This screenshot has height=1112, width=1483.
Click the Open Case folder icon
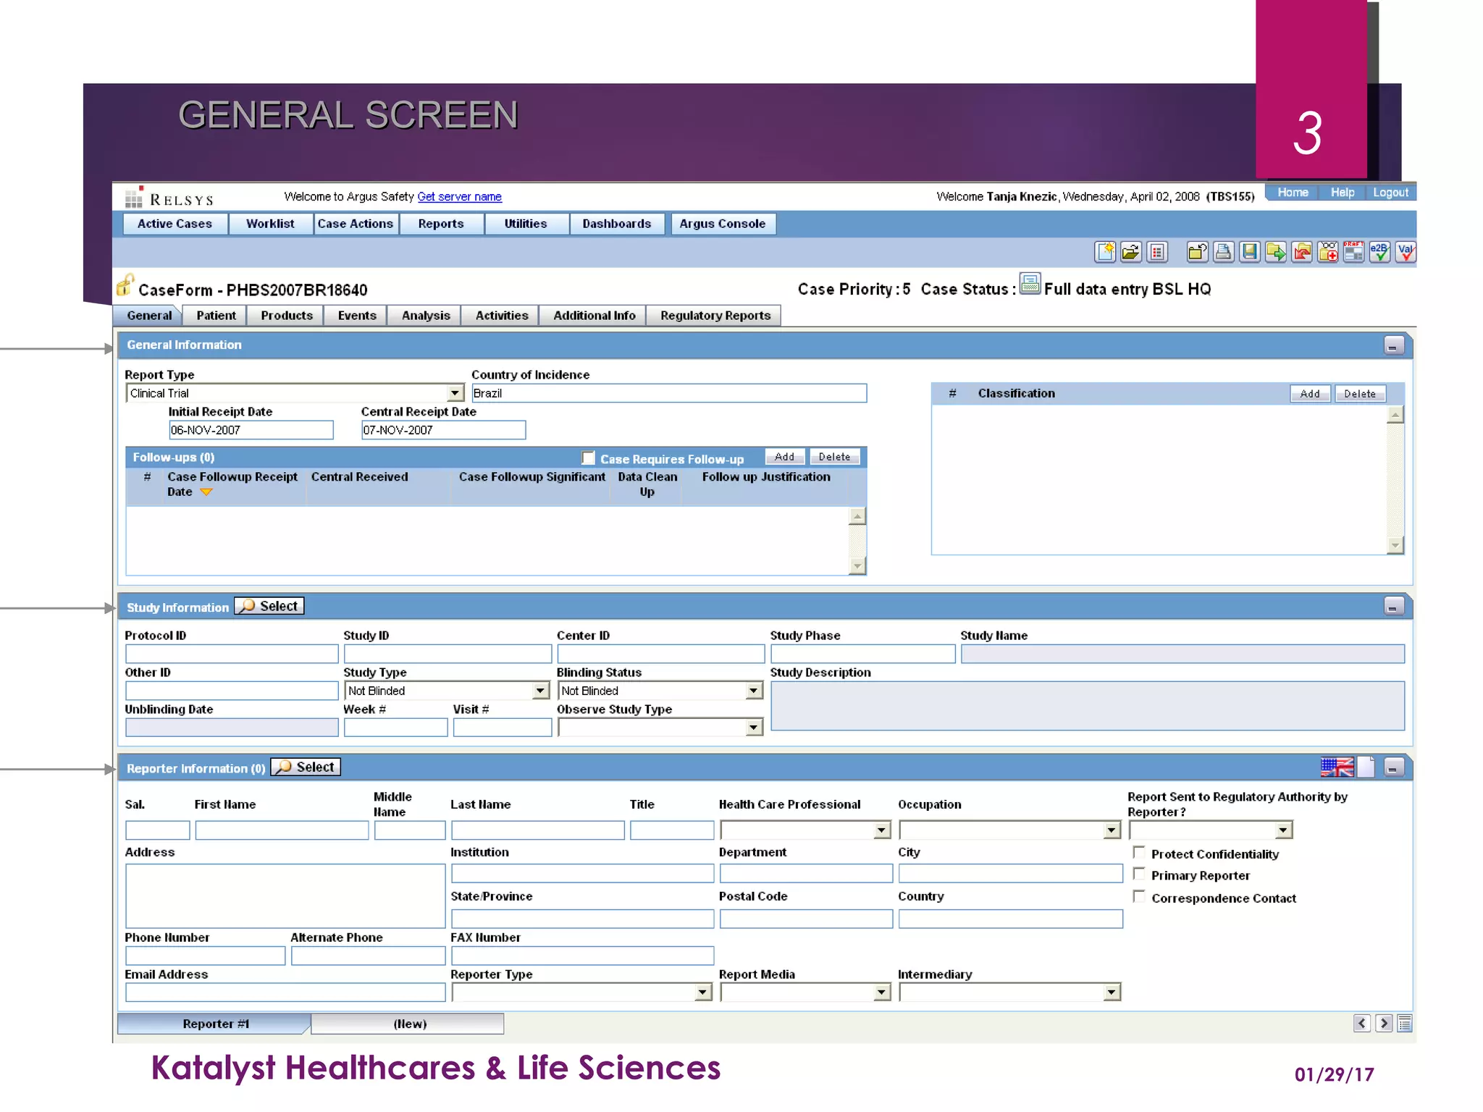point(1131,252)
